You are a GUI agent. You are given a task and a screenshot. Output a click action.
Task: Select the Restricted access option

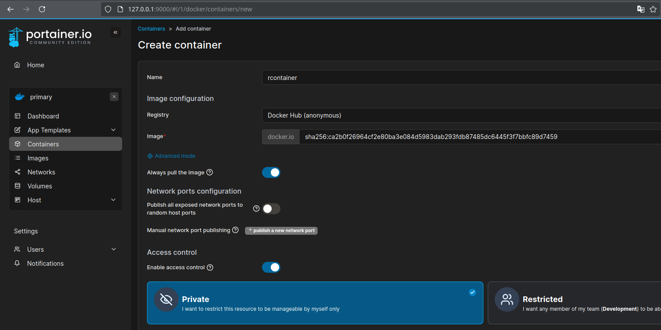click(574, 302)
